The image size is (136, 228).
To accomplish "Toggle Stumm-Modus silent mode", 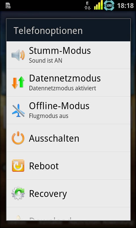I will click(x=68, y=55).
